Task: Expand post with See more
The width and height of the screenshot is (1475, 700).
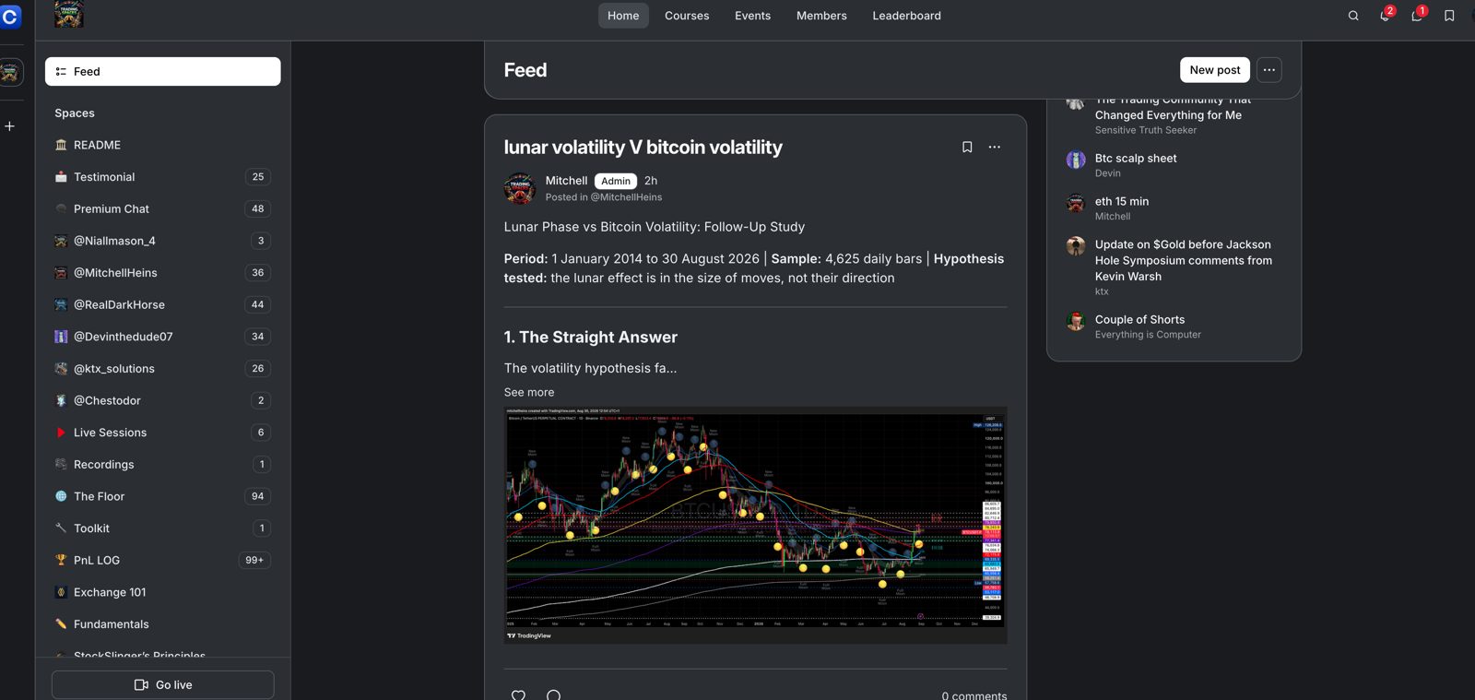Action: point(529,392)
